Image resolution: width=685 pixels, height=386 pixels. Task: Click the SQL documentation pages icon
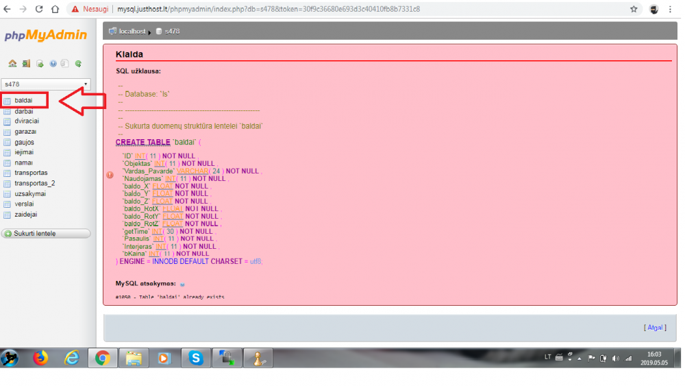[x=64, y=64]
